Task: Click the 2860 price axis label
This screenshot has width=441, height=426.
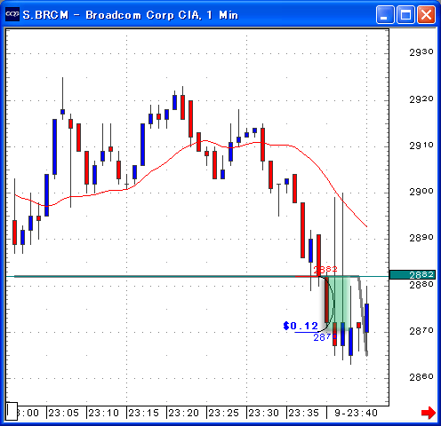Action: pos(421,377)
